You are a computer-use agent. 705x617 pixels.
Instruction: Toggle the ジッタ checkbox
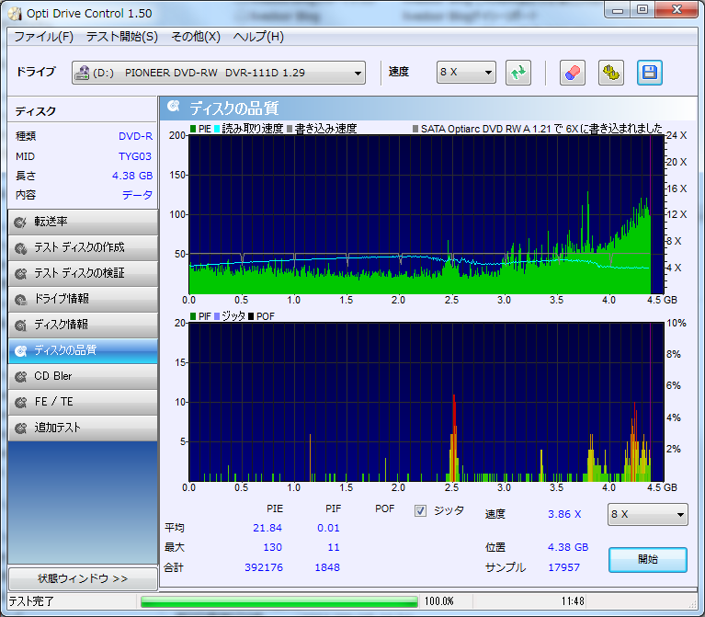click(420, 511)
